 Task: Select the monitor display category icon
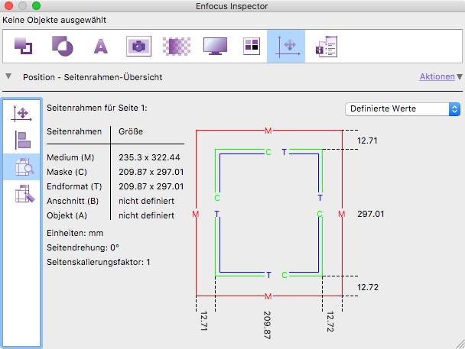point(215,47)
